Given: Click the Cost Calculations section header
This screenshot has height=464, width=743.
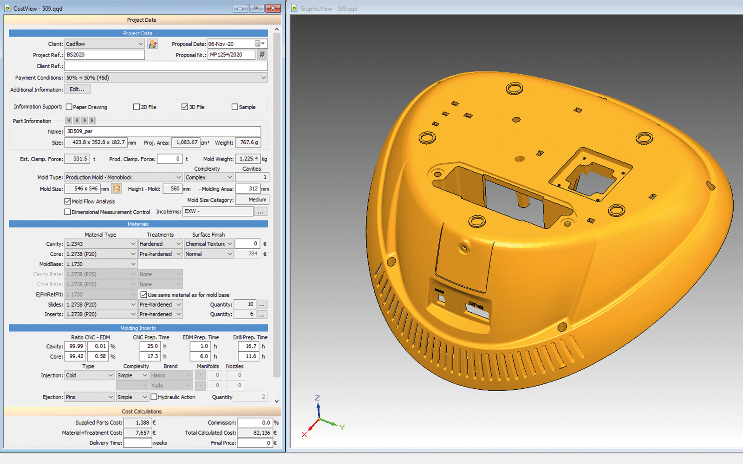Looking at the screenshot, I should [x=142, y=412].
